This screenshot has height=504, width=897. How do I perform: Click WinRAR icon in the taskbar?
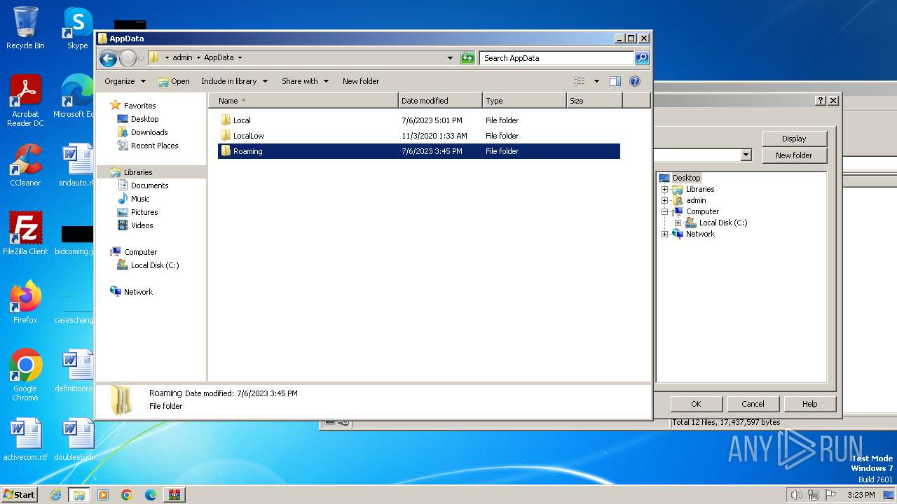tap(174, 495)
